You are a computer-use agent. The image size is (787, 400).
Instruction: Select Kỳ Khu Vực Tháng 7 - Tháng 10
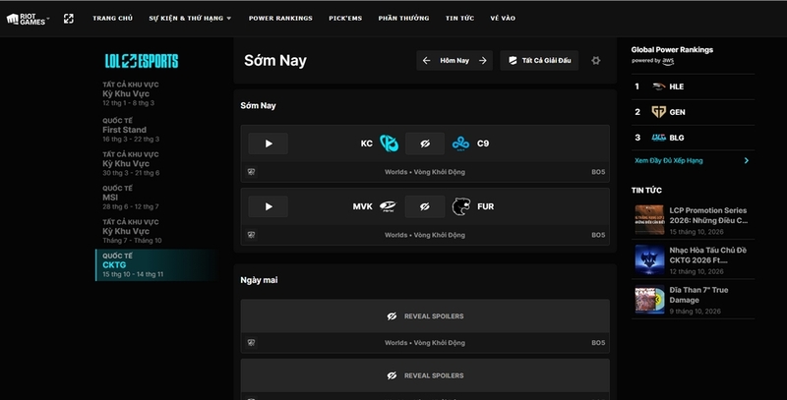(155, 231)
